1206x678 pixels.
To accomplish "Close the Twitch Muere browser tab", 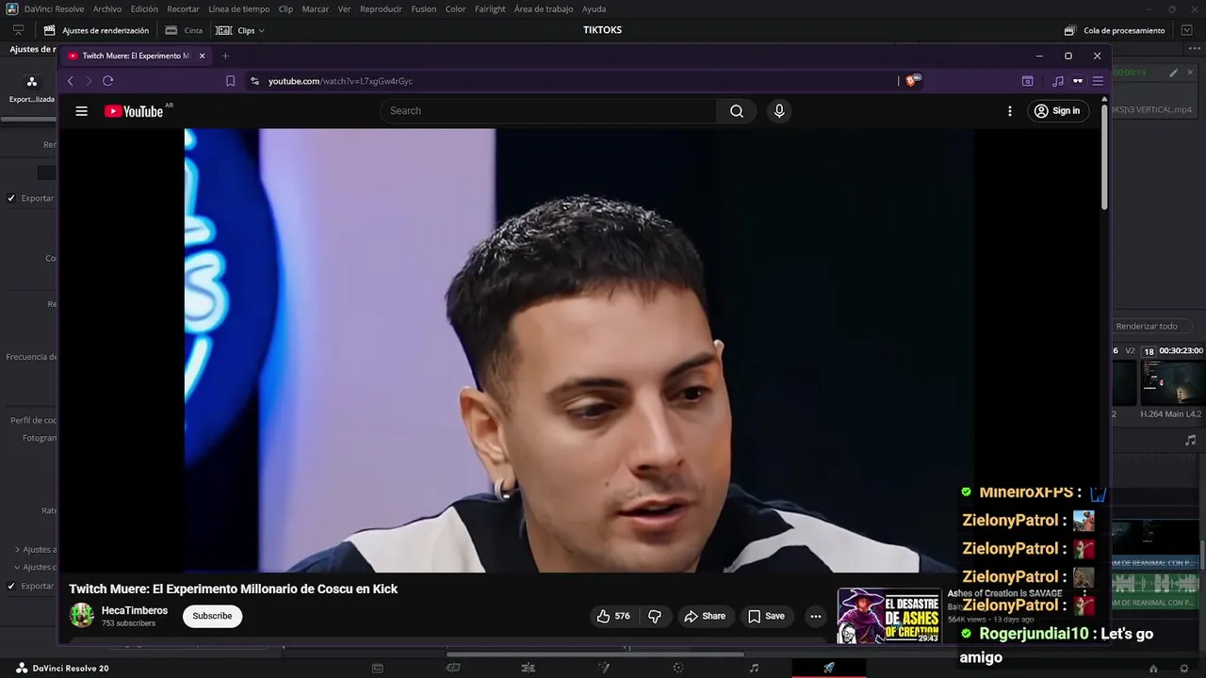I will pos(202,56).
